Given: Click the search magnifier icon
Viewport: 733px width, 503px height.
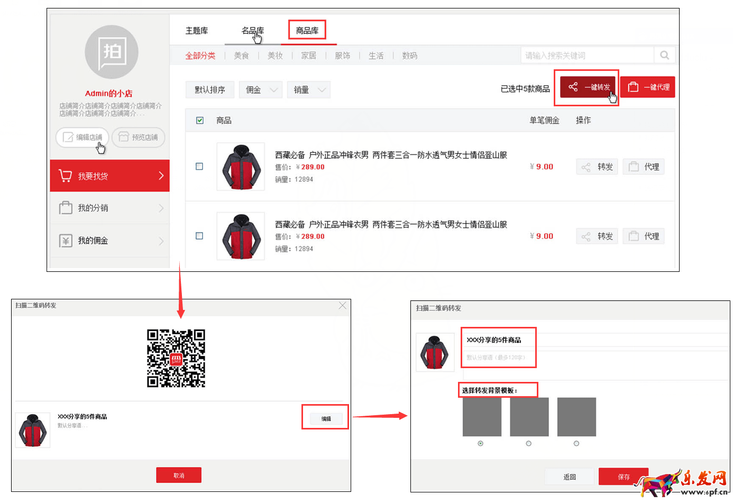Looking at the screenshot, I should tap(664, 55).
